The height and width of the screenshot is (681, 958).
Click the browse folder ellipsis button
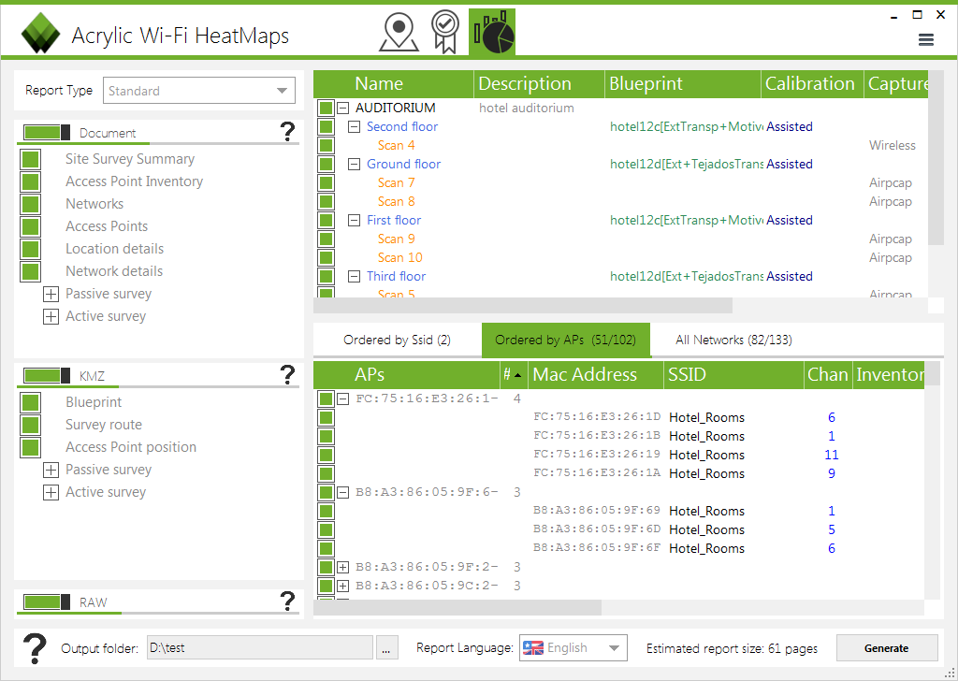coord(387,648)
